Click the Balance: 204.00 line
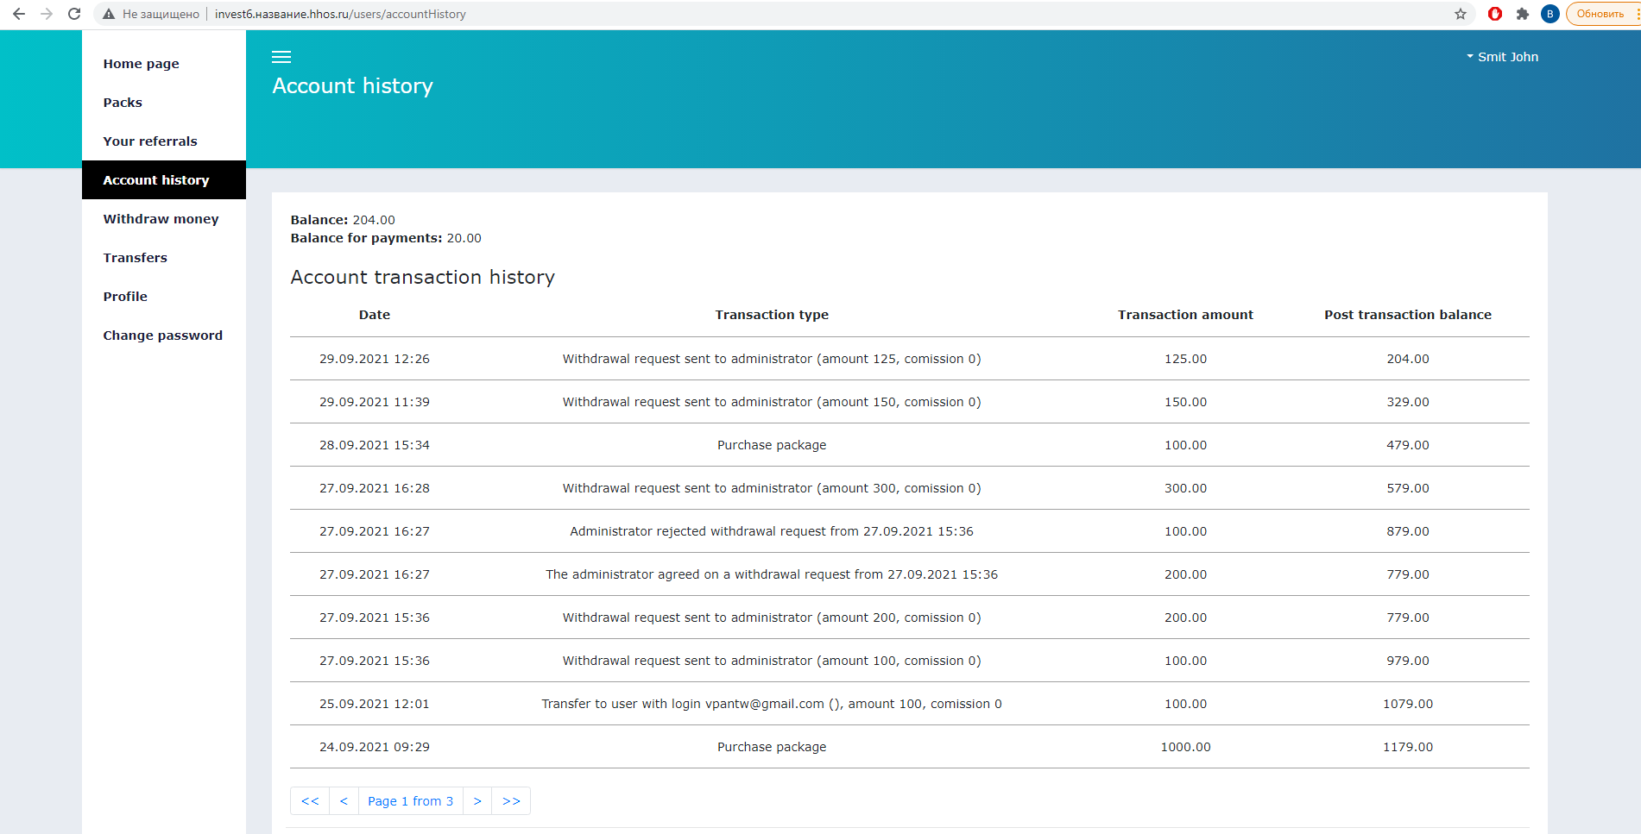Viewport: 1641px width, 834px height. pyautogui.click(x=343, y=220)
